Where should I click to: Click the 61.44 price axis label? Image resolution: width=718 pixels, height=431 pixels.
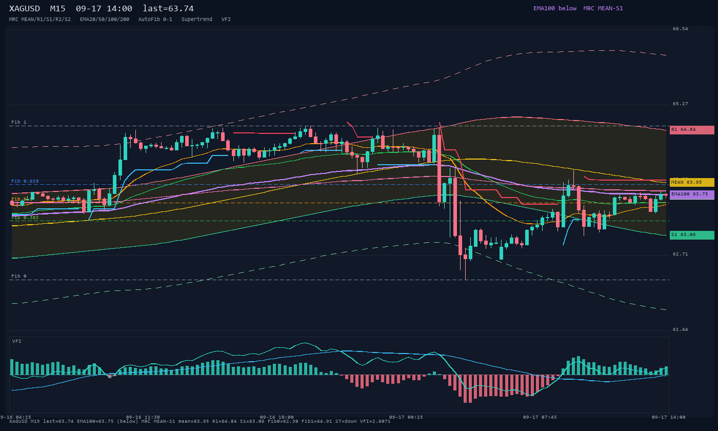click(681, 329)
